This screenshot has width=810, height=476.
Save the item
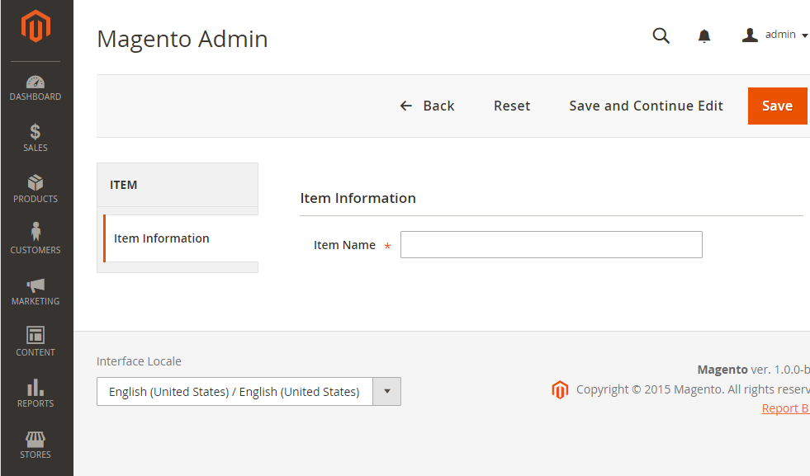[x=778, y=106]
